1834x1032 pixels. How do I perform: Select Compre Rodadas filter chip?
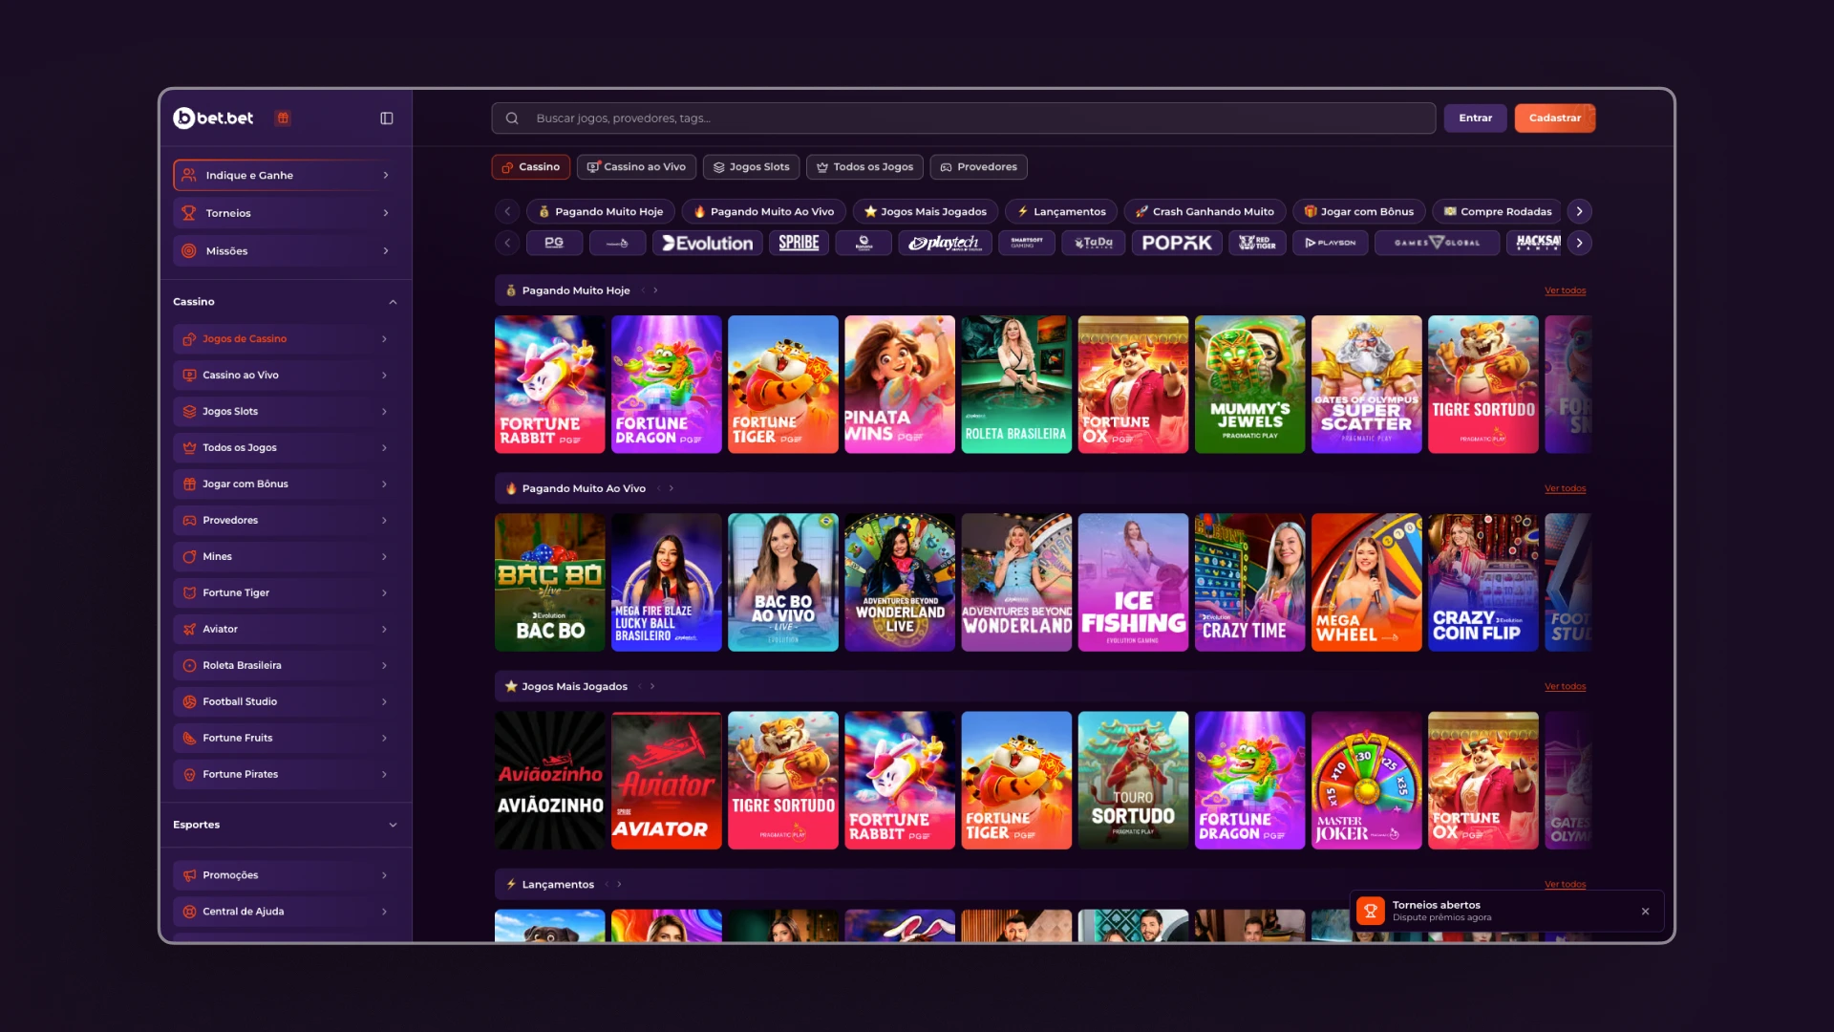[1498, 212]
